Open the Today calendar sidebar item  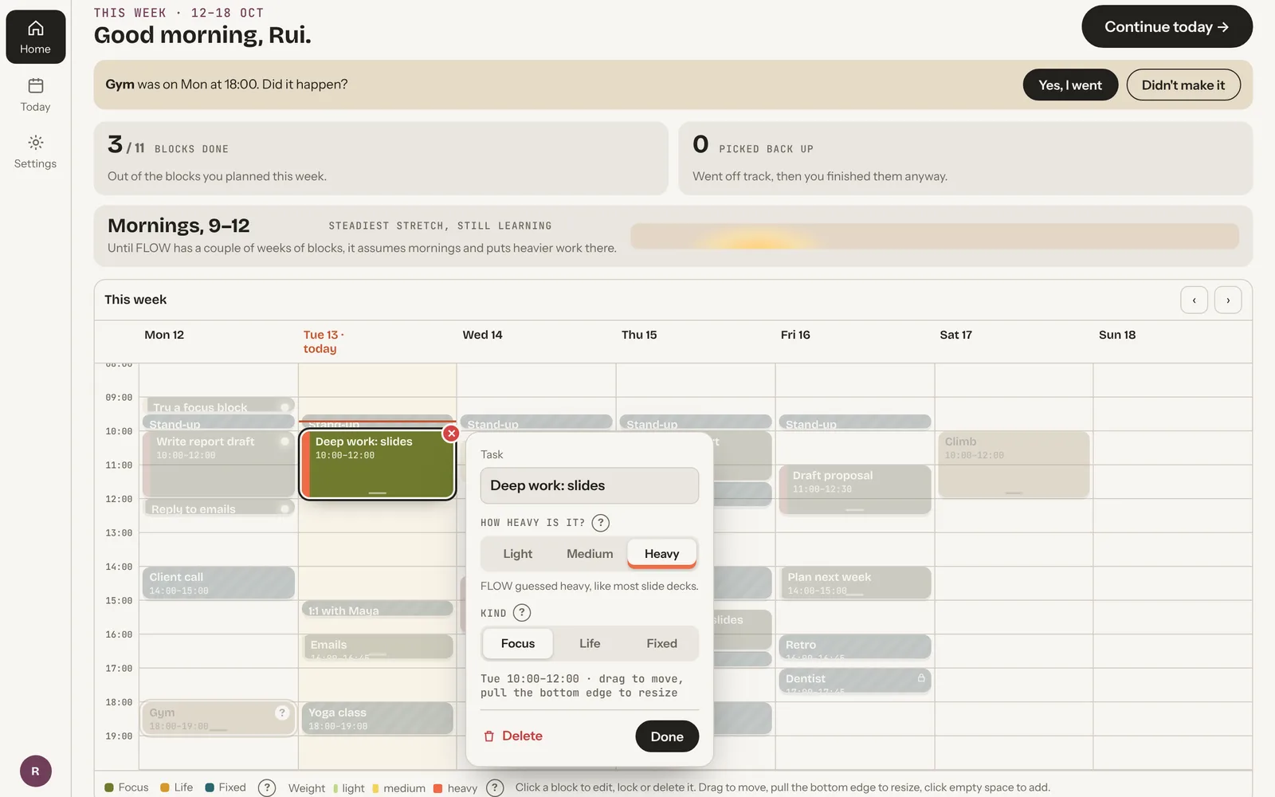(x=35, y=95)
